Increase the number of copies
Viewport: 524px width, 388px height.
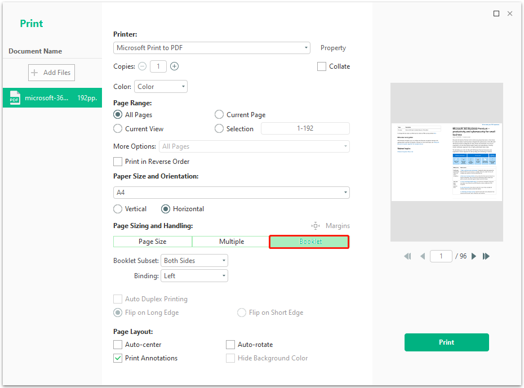click(175, 66)
